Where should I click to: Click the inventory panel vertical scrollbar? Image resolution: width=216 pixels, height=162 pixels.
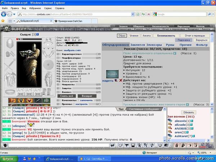[212, 69]
